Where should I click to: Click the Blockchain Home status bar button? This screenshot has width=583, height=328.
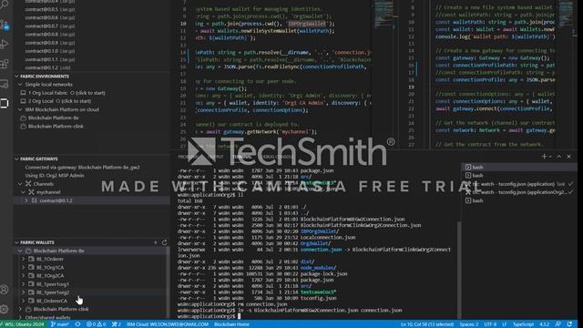point(231,324)
